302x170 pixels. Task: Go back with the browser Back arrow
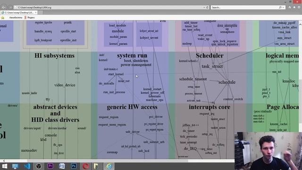pyautogui.click(x=4, y=8)
